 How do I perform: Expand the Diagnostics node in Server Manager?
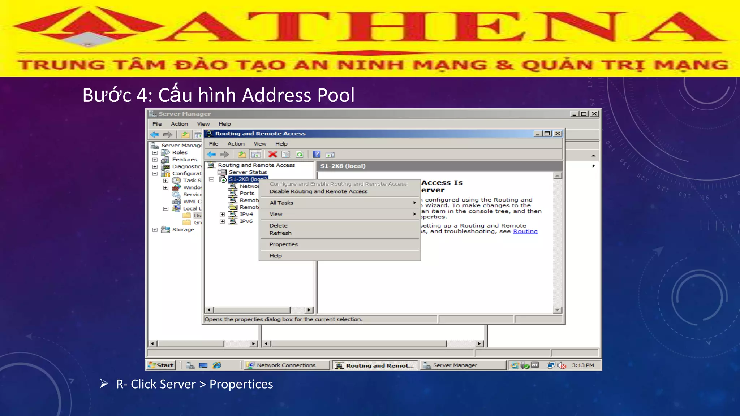point(155,167)
